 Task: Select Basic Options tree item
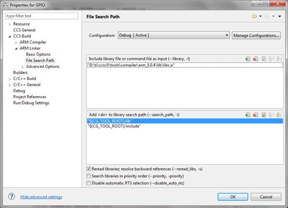point(38,54)
